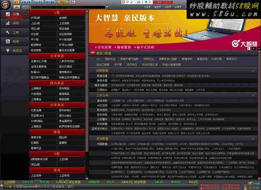The image size is (261, 190).
Task: Open 全球主要股指 entry
Action: coord(38,66)
